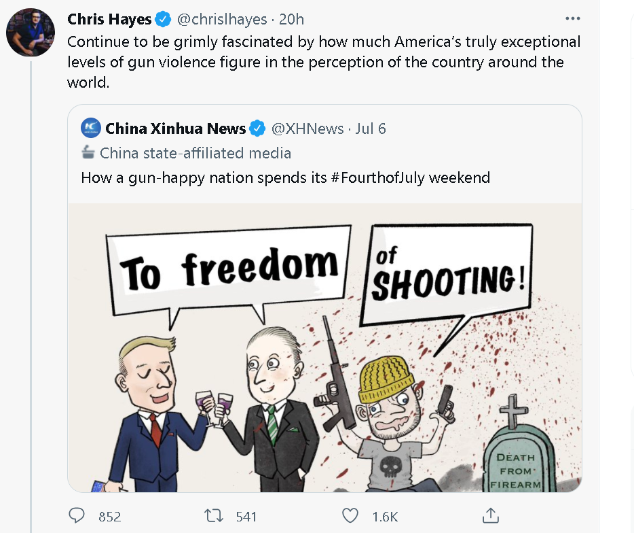Click China Xinhua News verified badge
Image resolution: width=634 pixels, height=533 pixels.
click(257, 128)
